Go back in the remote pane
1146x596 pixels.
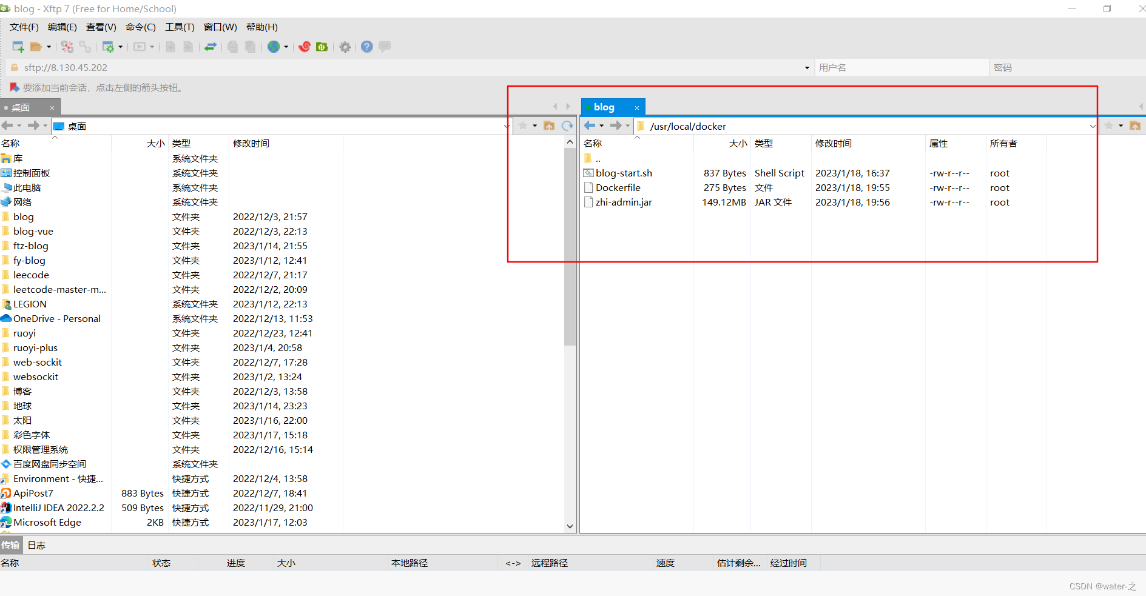coord(590,126)
